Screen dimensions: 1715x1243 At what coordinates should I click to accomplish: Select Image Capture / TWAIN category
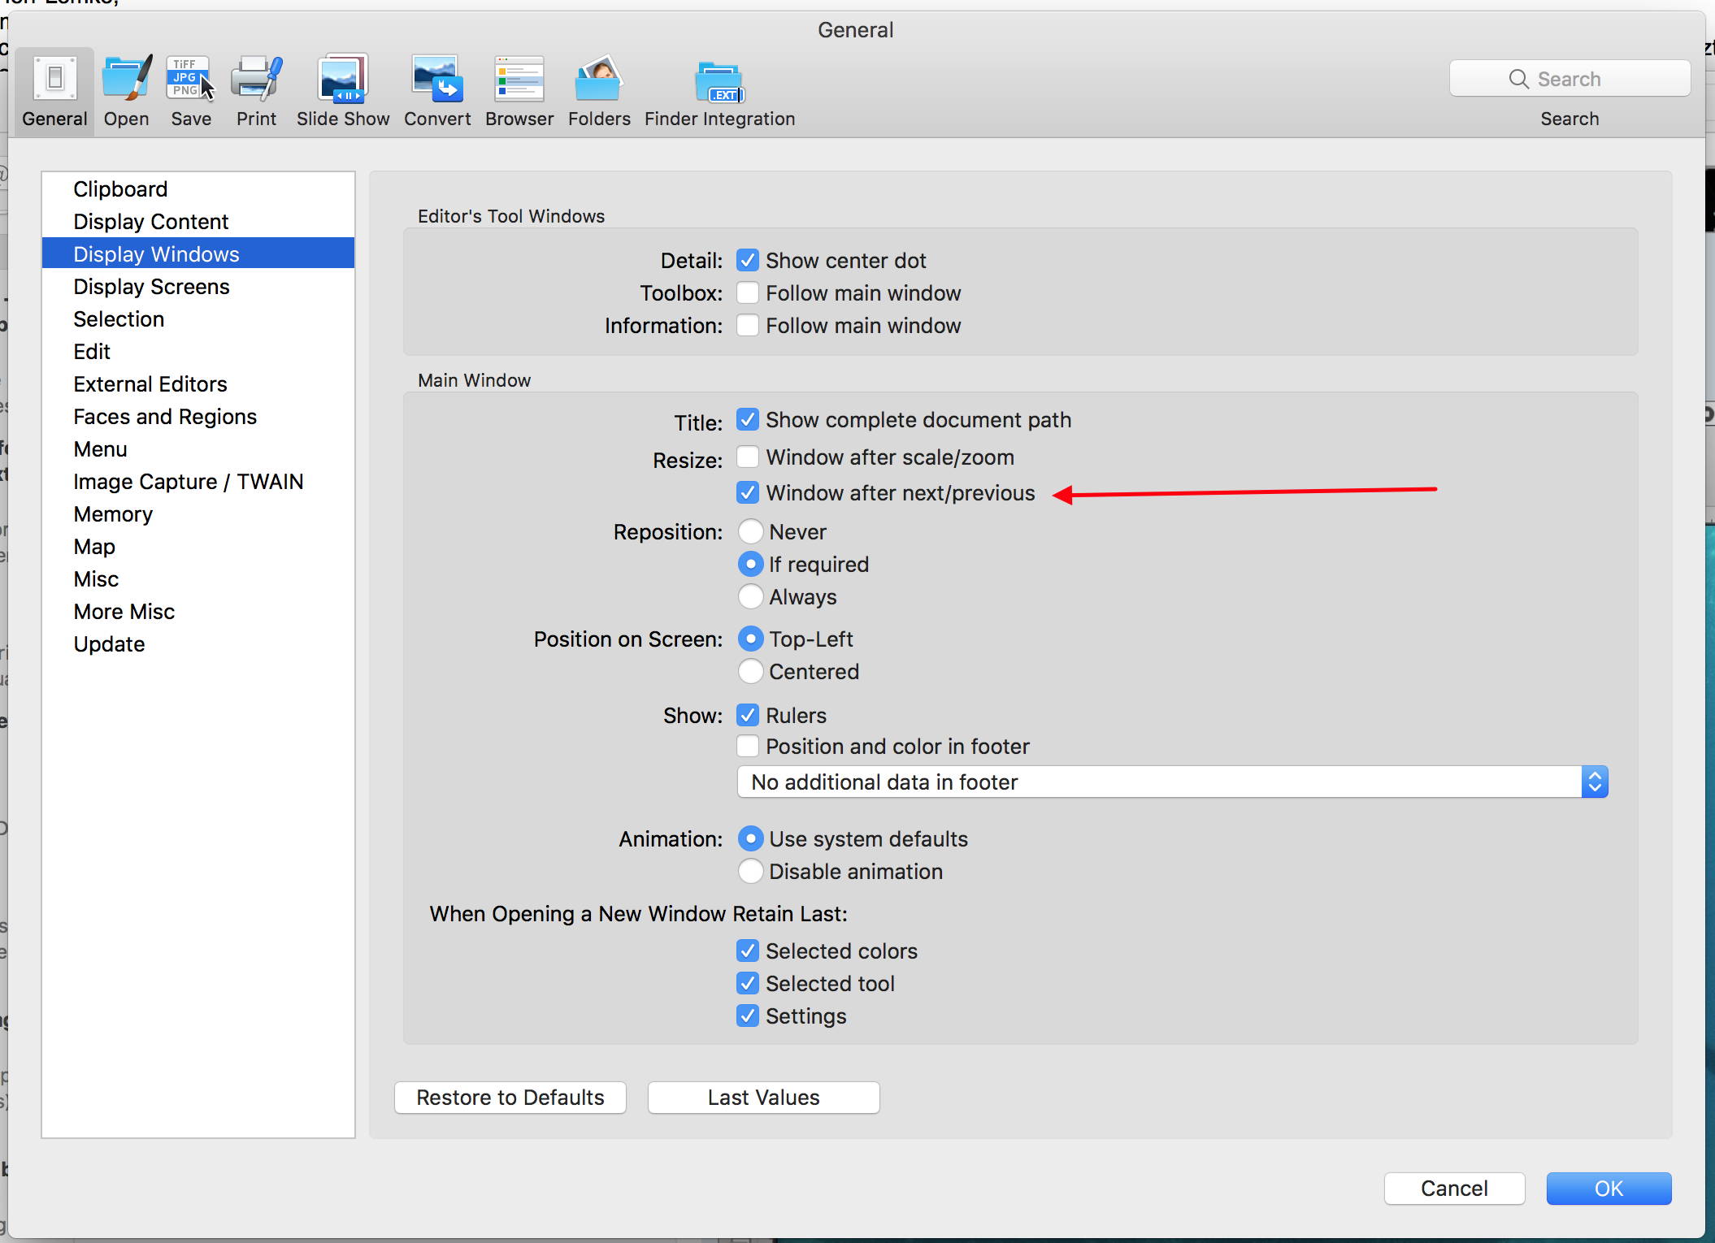pyautogui.click(x=198, y=481)
